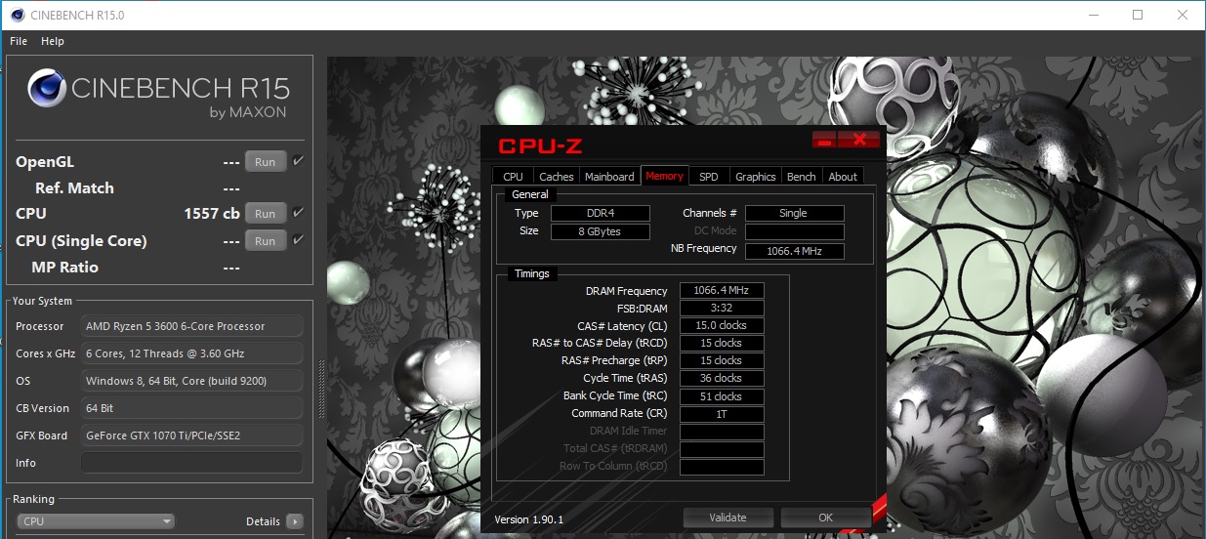Screen dimensions: 1206x539
Task: Close the CPU-Z window
Action: tap(859, 140)
